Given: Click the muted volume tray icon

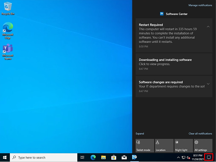Looking at the screenshot, I should (188, 157).
